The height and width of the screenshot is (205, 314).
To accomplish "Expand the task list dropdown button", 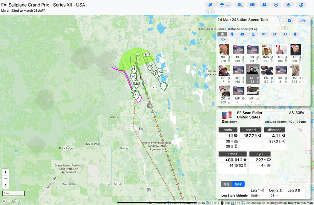I will (x=303, y=21).
